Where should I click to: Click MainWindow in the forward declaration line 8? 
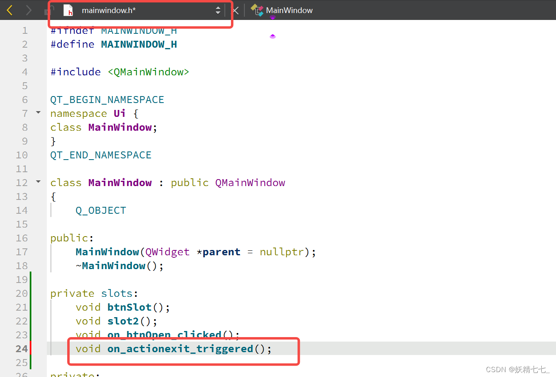[x=120, y=127]
